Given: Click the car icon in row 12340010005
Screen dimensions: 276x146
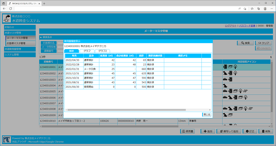Looking at the screenshot, I should pos(225,91).
